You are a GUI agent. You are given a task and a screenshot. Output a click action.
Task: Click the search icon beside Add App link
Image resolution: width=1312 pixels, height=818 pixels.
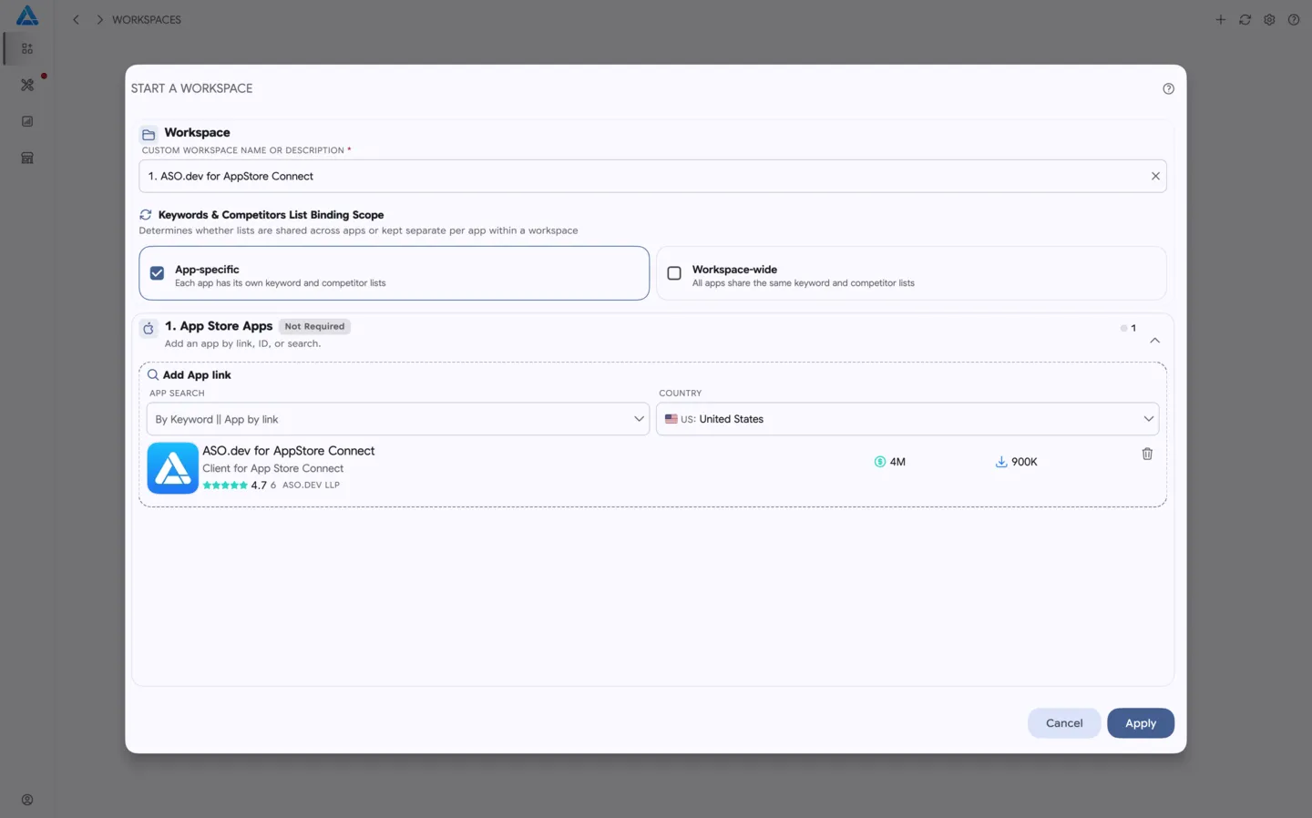153,374
